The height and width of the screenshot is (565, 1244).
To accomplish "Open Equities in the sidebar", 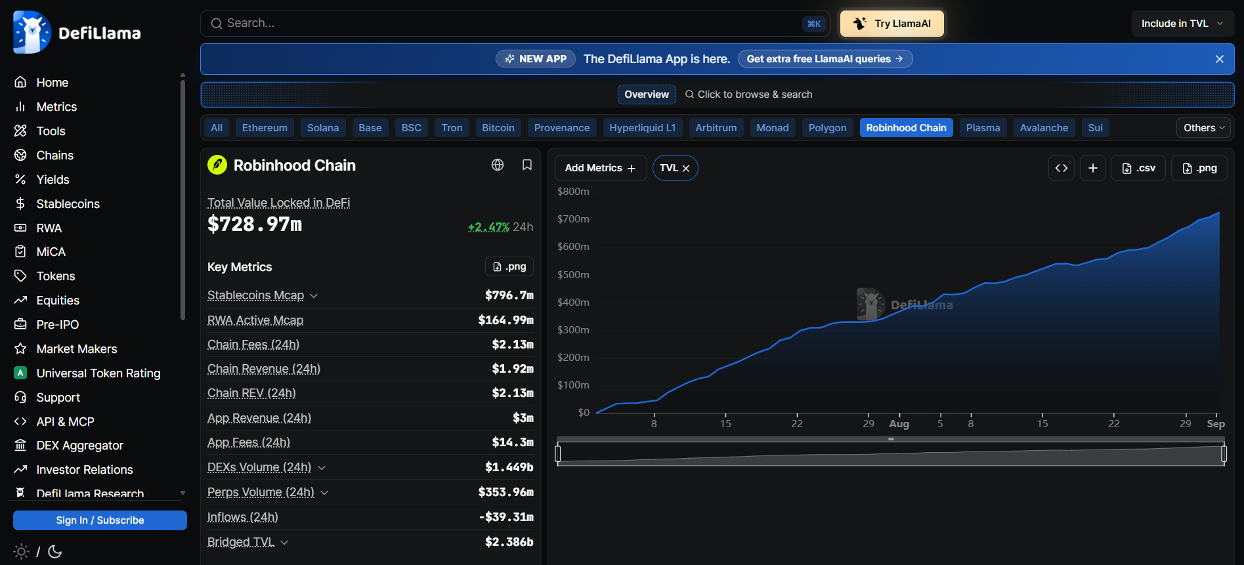I will point(58,301).
